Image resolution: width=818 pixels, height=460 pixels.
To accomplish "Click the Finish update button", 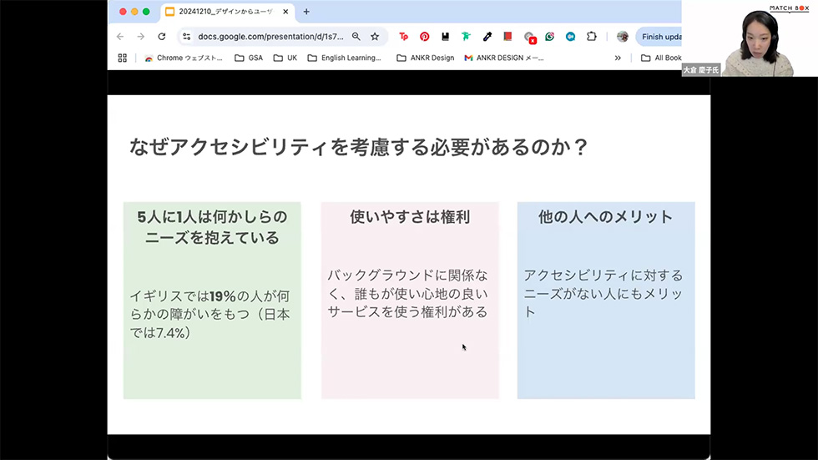I will pos(659,37).
